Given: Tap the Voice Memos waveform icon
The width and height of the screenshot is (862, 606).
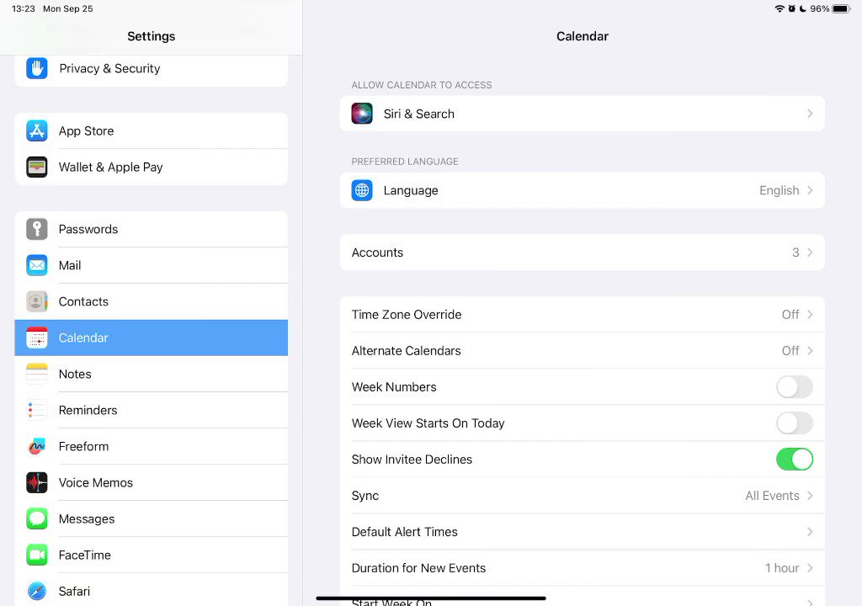Looking at the screenshot, I should pos(37,483).
